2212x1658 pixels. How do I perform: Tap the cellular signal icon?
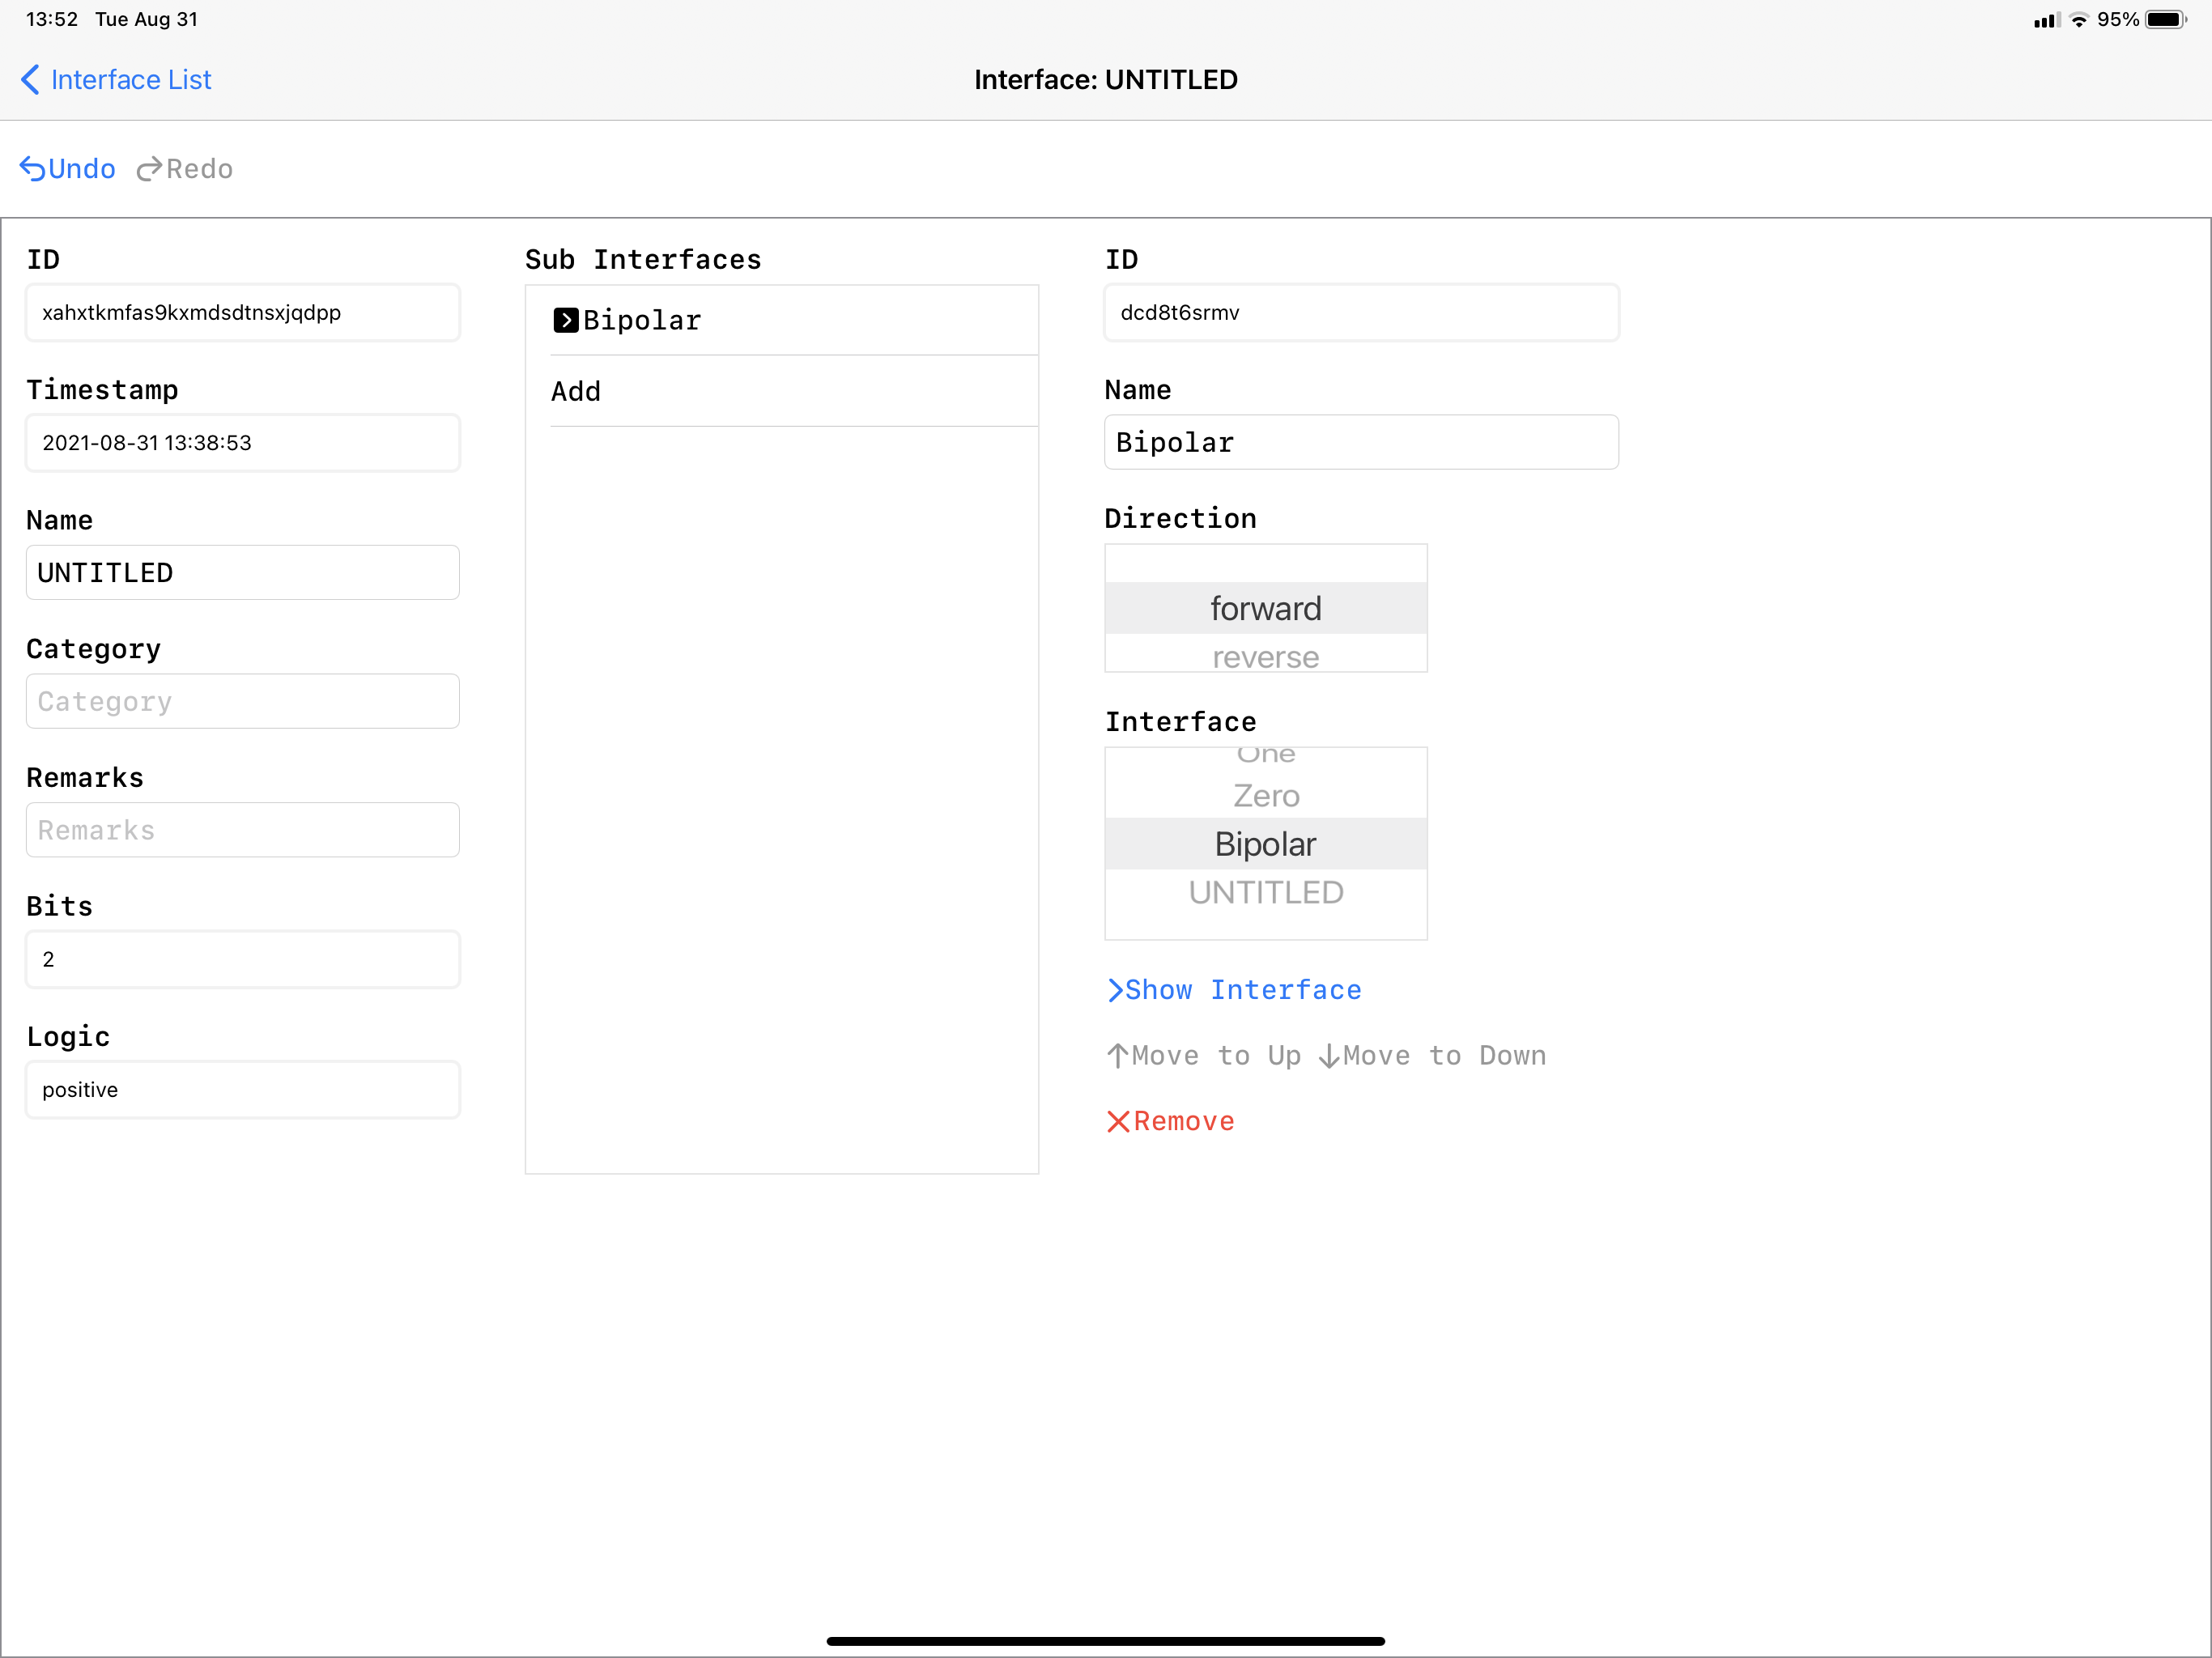2046,20
